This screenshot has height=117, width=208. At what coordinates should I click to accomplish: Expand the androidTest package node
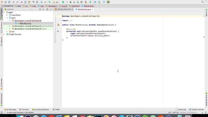pos(10,26)
